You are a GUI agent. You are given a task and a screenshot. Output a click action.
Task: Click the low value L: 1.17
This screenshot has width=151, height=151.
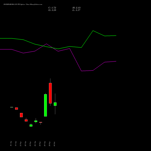point(76,10)
